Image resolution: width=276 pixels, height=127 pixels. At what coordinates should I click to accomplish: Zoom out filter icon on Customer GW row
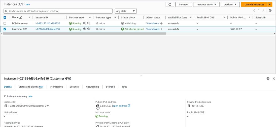89,29
